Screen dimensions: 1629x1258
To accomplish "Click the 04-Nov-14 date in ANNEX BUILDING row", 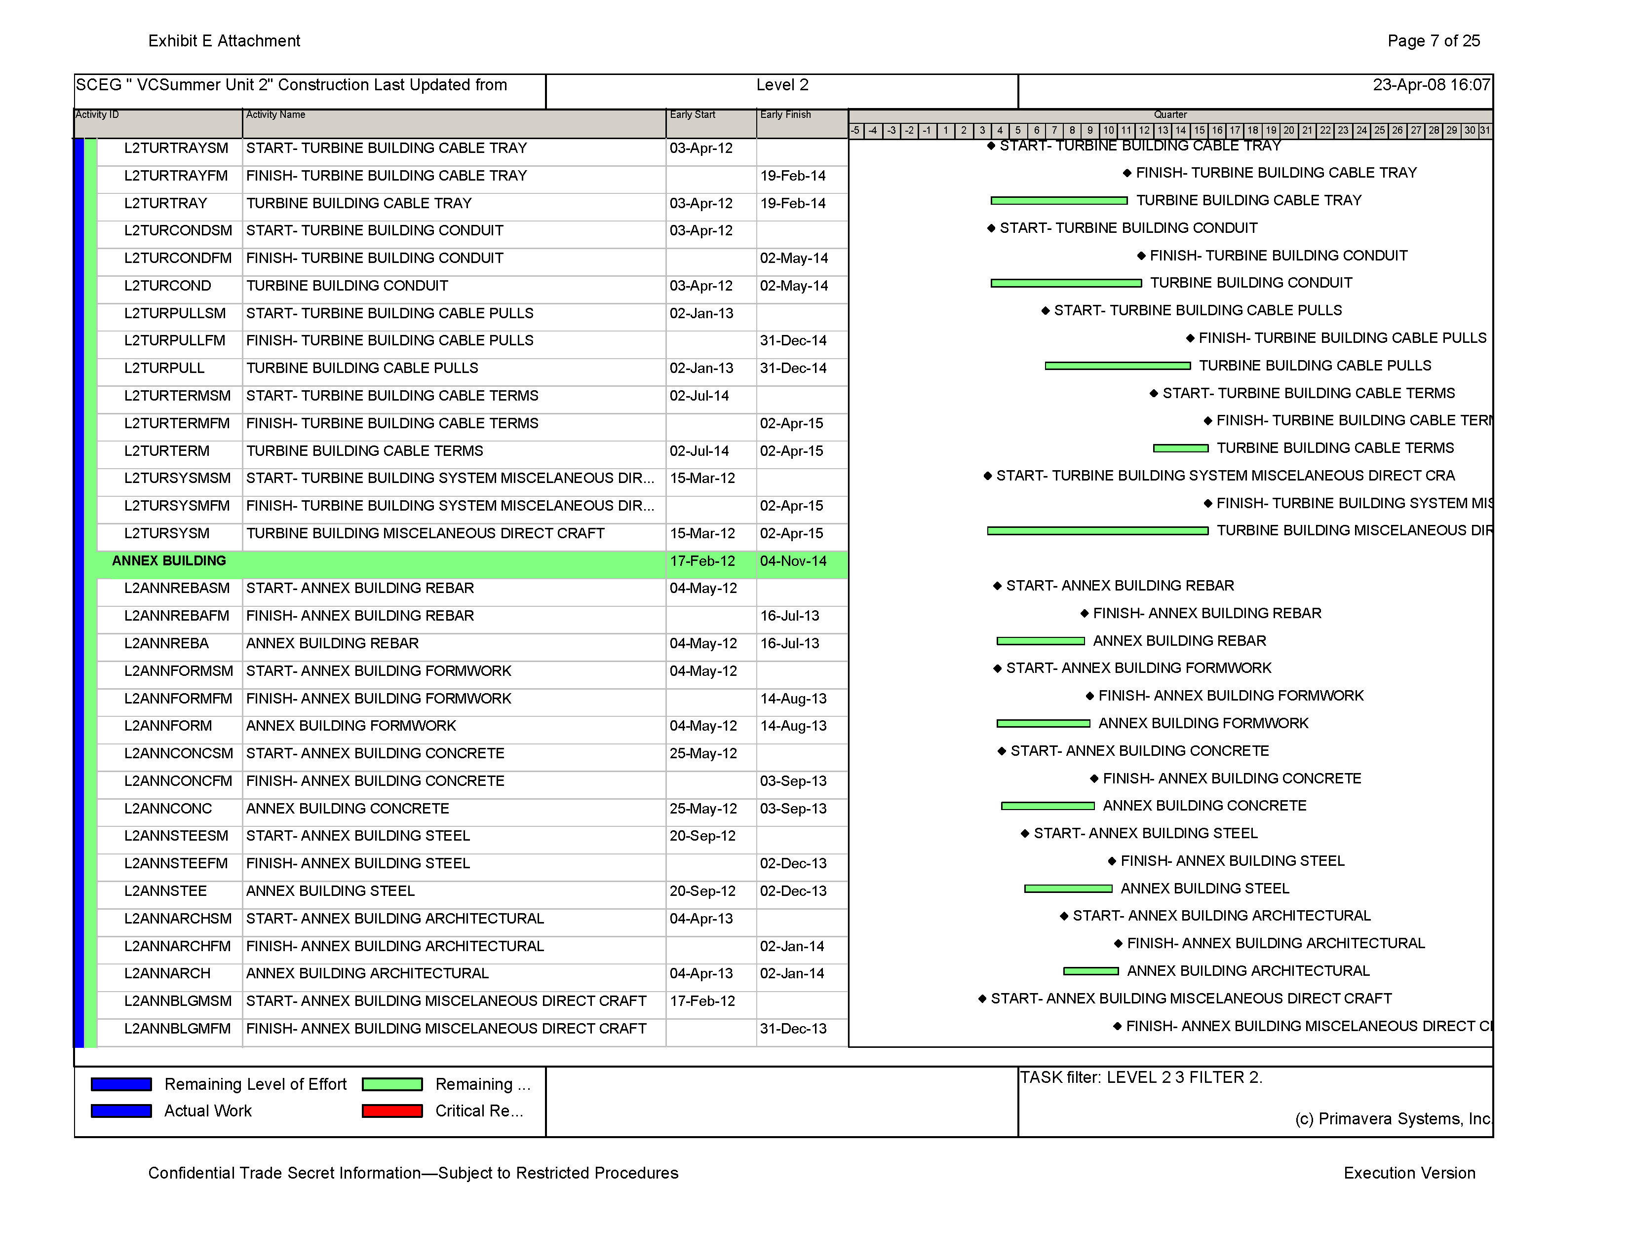I will pos(793,561).
